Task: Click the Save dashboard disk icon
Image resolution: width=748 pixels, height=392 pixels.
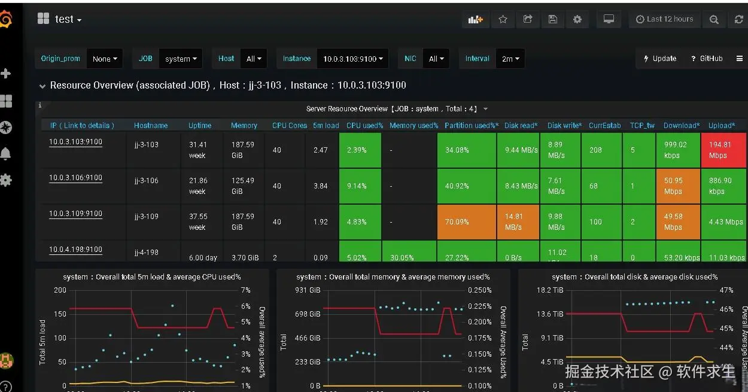Action: (x=552, y=20)
